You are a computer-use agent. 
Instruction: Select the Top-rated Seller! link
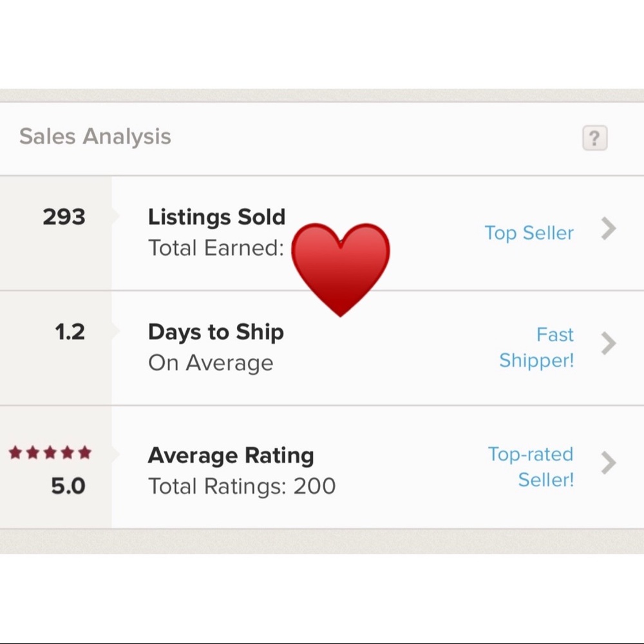531,467
